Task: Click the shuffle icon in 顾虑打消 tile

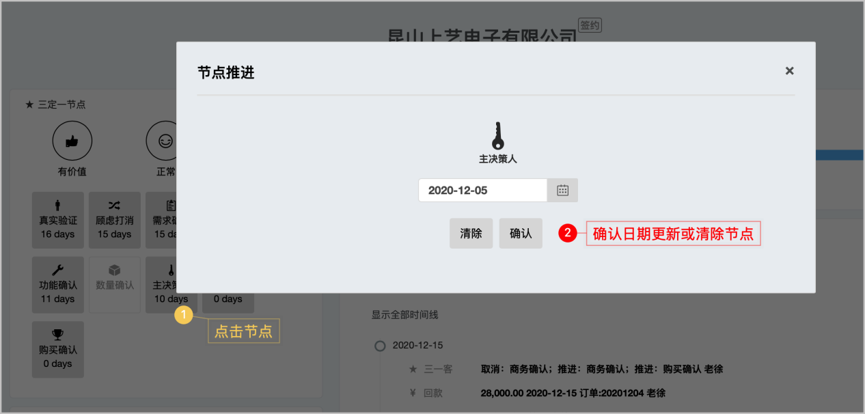Action: point(114,205)
